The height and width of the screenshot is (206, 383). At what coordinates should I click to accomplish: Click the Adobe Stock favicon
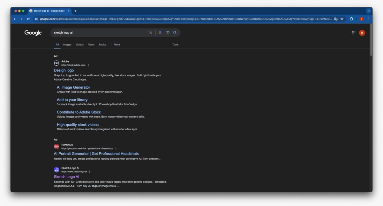click(x=56, y=63)
